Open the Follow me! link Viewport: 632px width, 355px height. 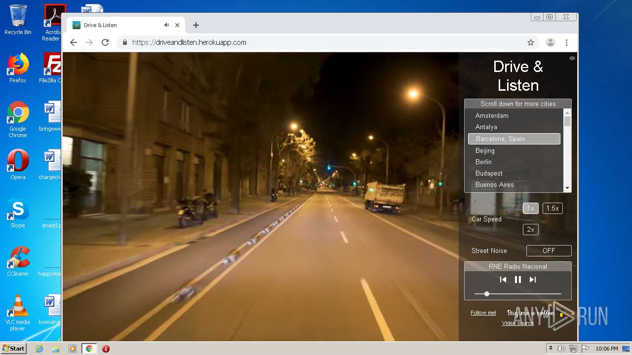(x=483, y=313)
